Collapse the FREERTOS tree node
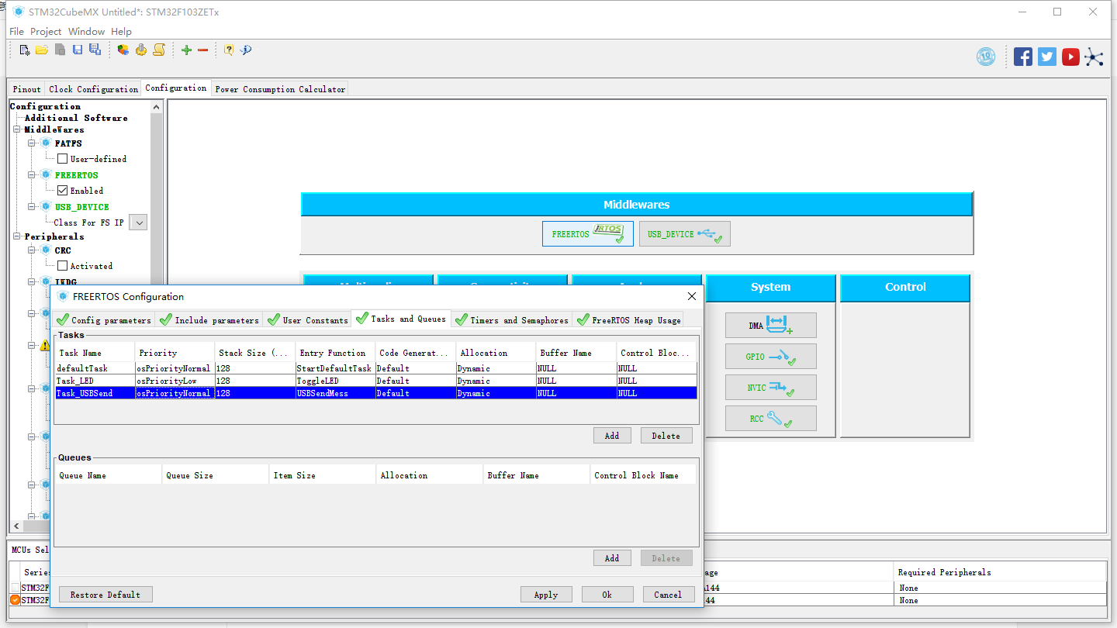The height and width of the screenshot is (628, 1117). point(32,175)
